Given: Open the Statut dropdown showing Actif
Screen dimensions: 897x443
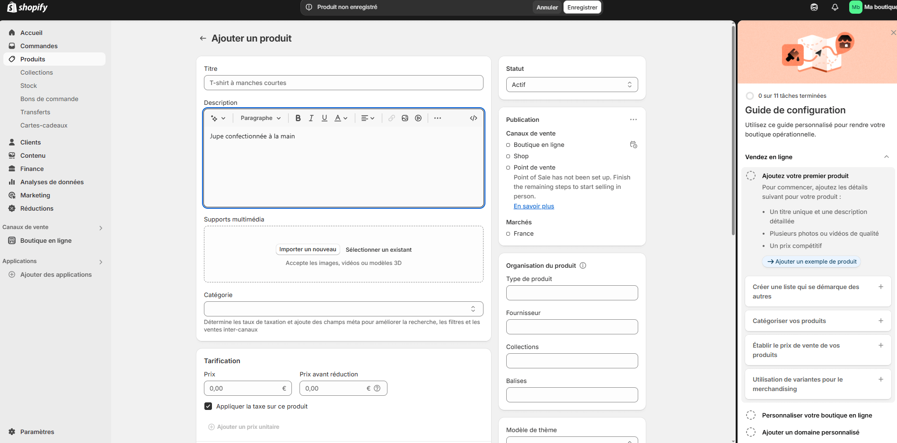Looking at the screenshot, I should 572,85.
